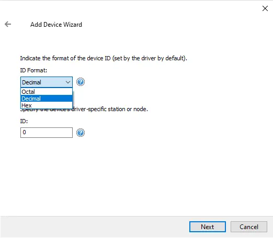
Task: Click the Add Device Wizard title text
Action: [x=56, y=25]
